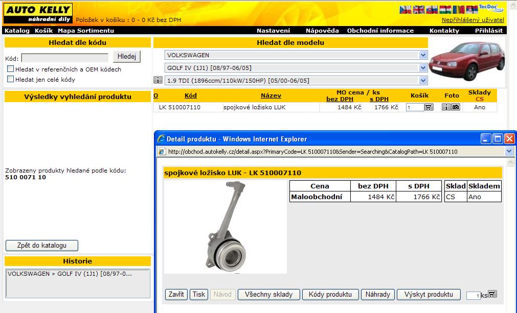517x313 pixels.
Task: Switch language using the Serbian flag
Action: click(471, 10)
